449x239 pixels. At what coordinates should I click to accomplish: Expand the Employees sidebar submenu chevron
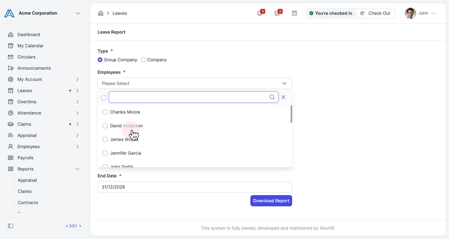click(x=77, y=147)
